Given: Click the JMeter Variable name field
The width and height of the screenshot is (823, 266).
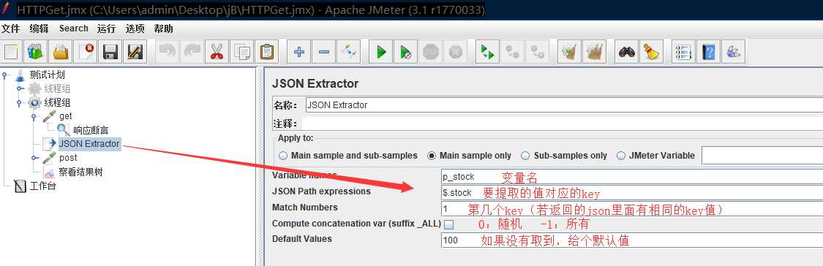Looking at the screenshot, I should 762,156.
